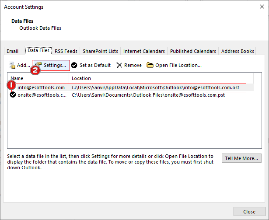
Task: Click the default checkmark beside onsite@esofttools row
Action: pos(13,95)
